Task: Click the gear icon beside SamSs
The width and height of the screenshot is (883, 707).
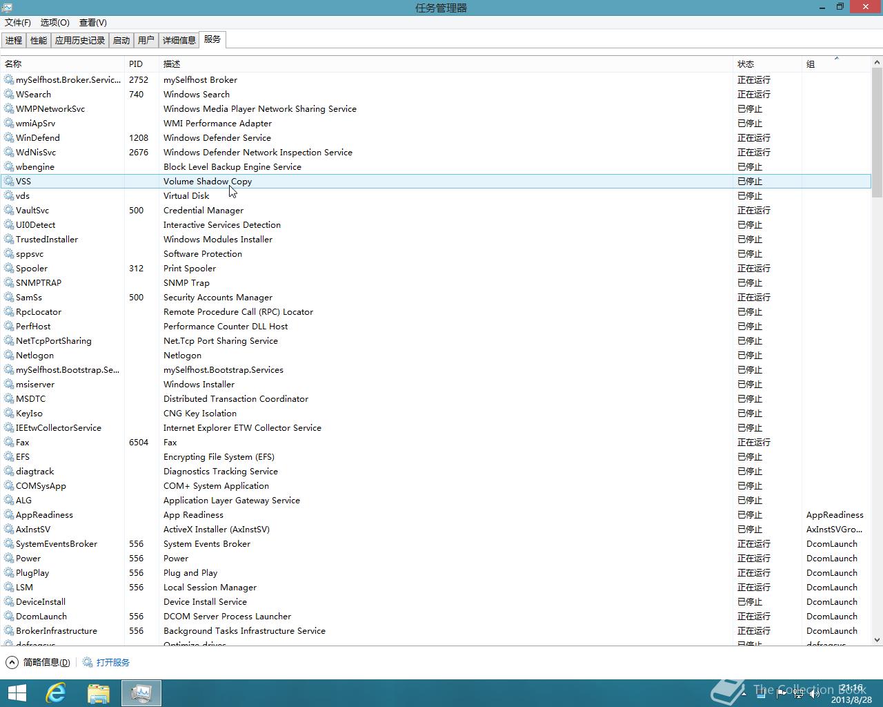Action: (9, 298)
